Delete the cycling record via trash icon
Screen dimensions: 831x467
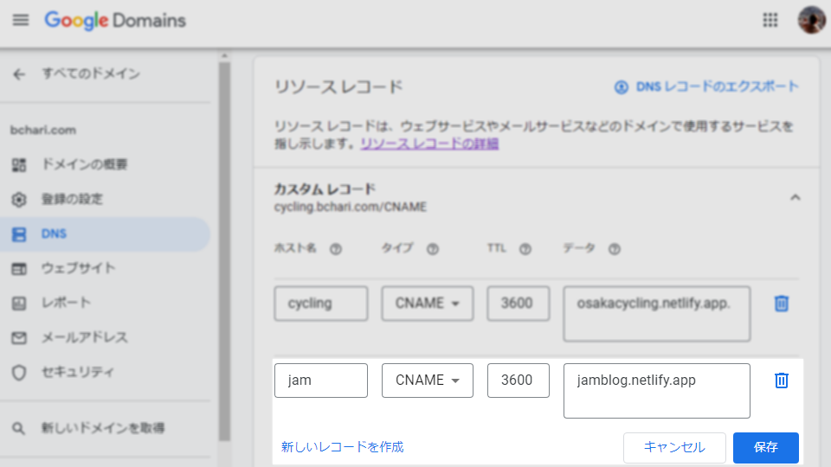tap(781, 304)
